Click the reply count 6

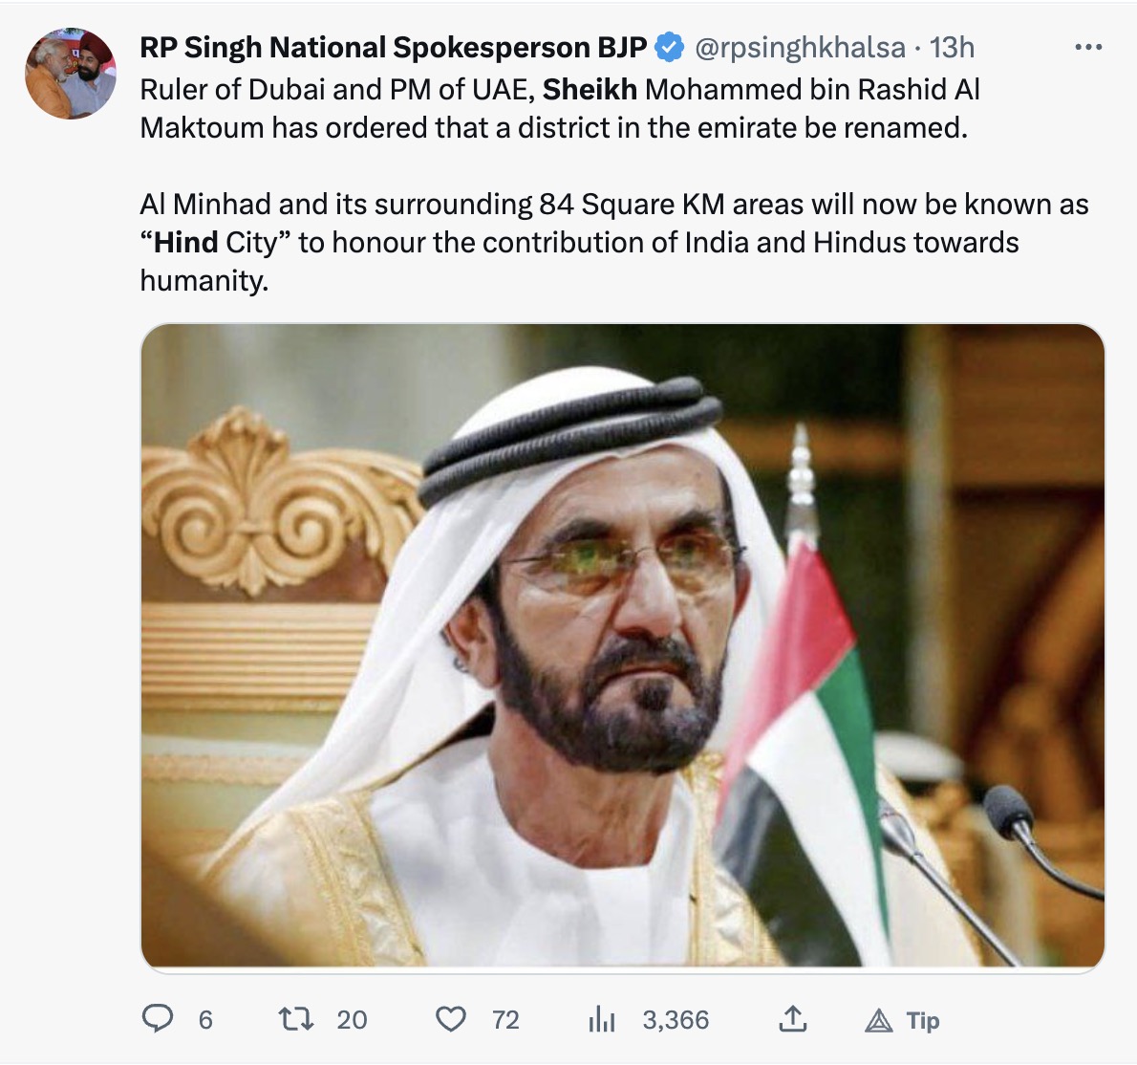(205, 1020)
